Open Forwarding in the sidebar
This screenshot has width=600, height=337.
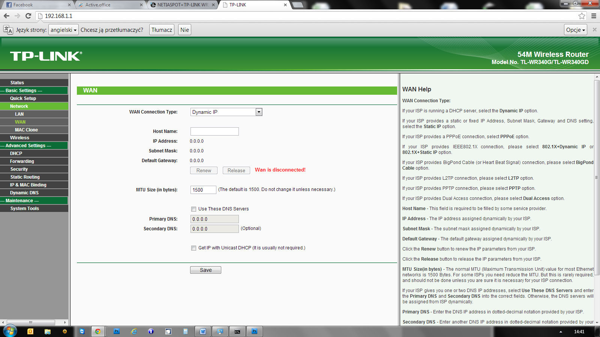[x=22, y=161]
